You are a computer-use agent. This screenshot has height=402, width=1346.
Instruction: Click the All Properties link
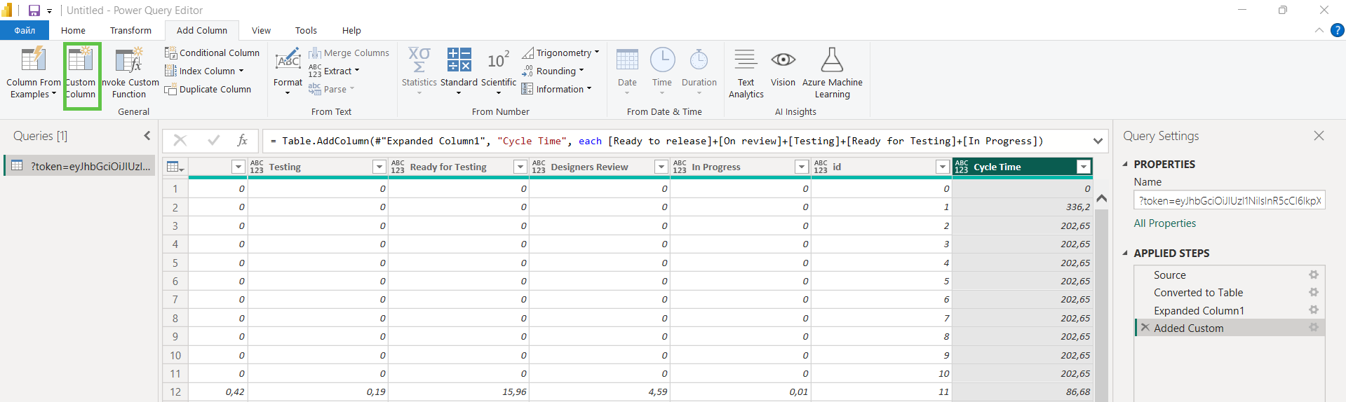[x=1164, y=223]
